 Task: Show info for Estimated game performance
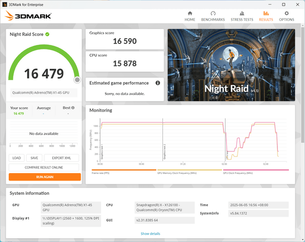coord(158,83)
